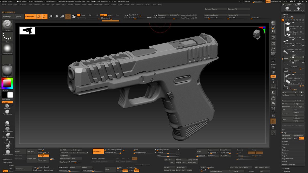Image resolution: width=308 pixels, height=173 pixels.
Task: Open the Transform menu
Action: click(x=139, y=4)
